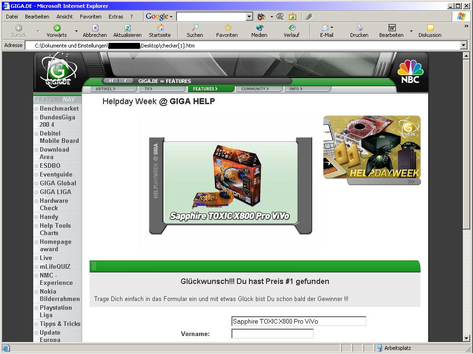Click in the Google toolbar search field
The width and height of the screenshot is (473, 354).
click(211, 17)
